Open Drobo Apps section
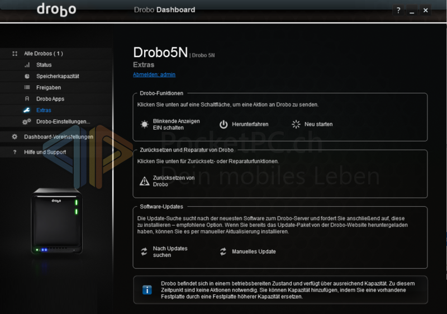 pyautogui.click(x=56, y=99)
